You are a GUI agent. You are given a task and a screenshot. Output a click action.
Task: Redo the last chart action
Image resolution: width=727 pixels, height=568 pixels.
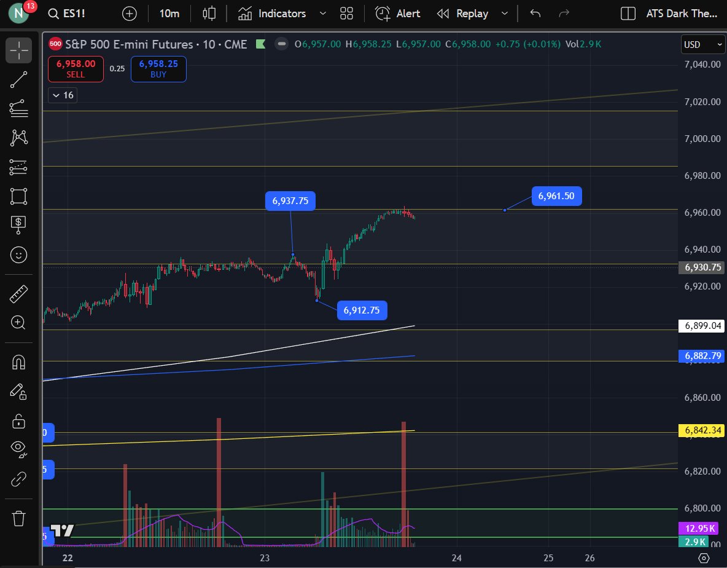point(564,14)
